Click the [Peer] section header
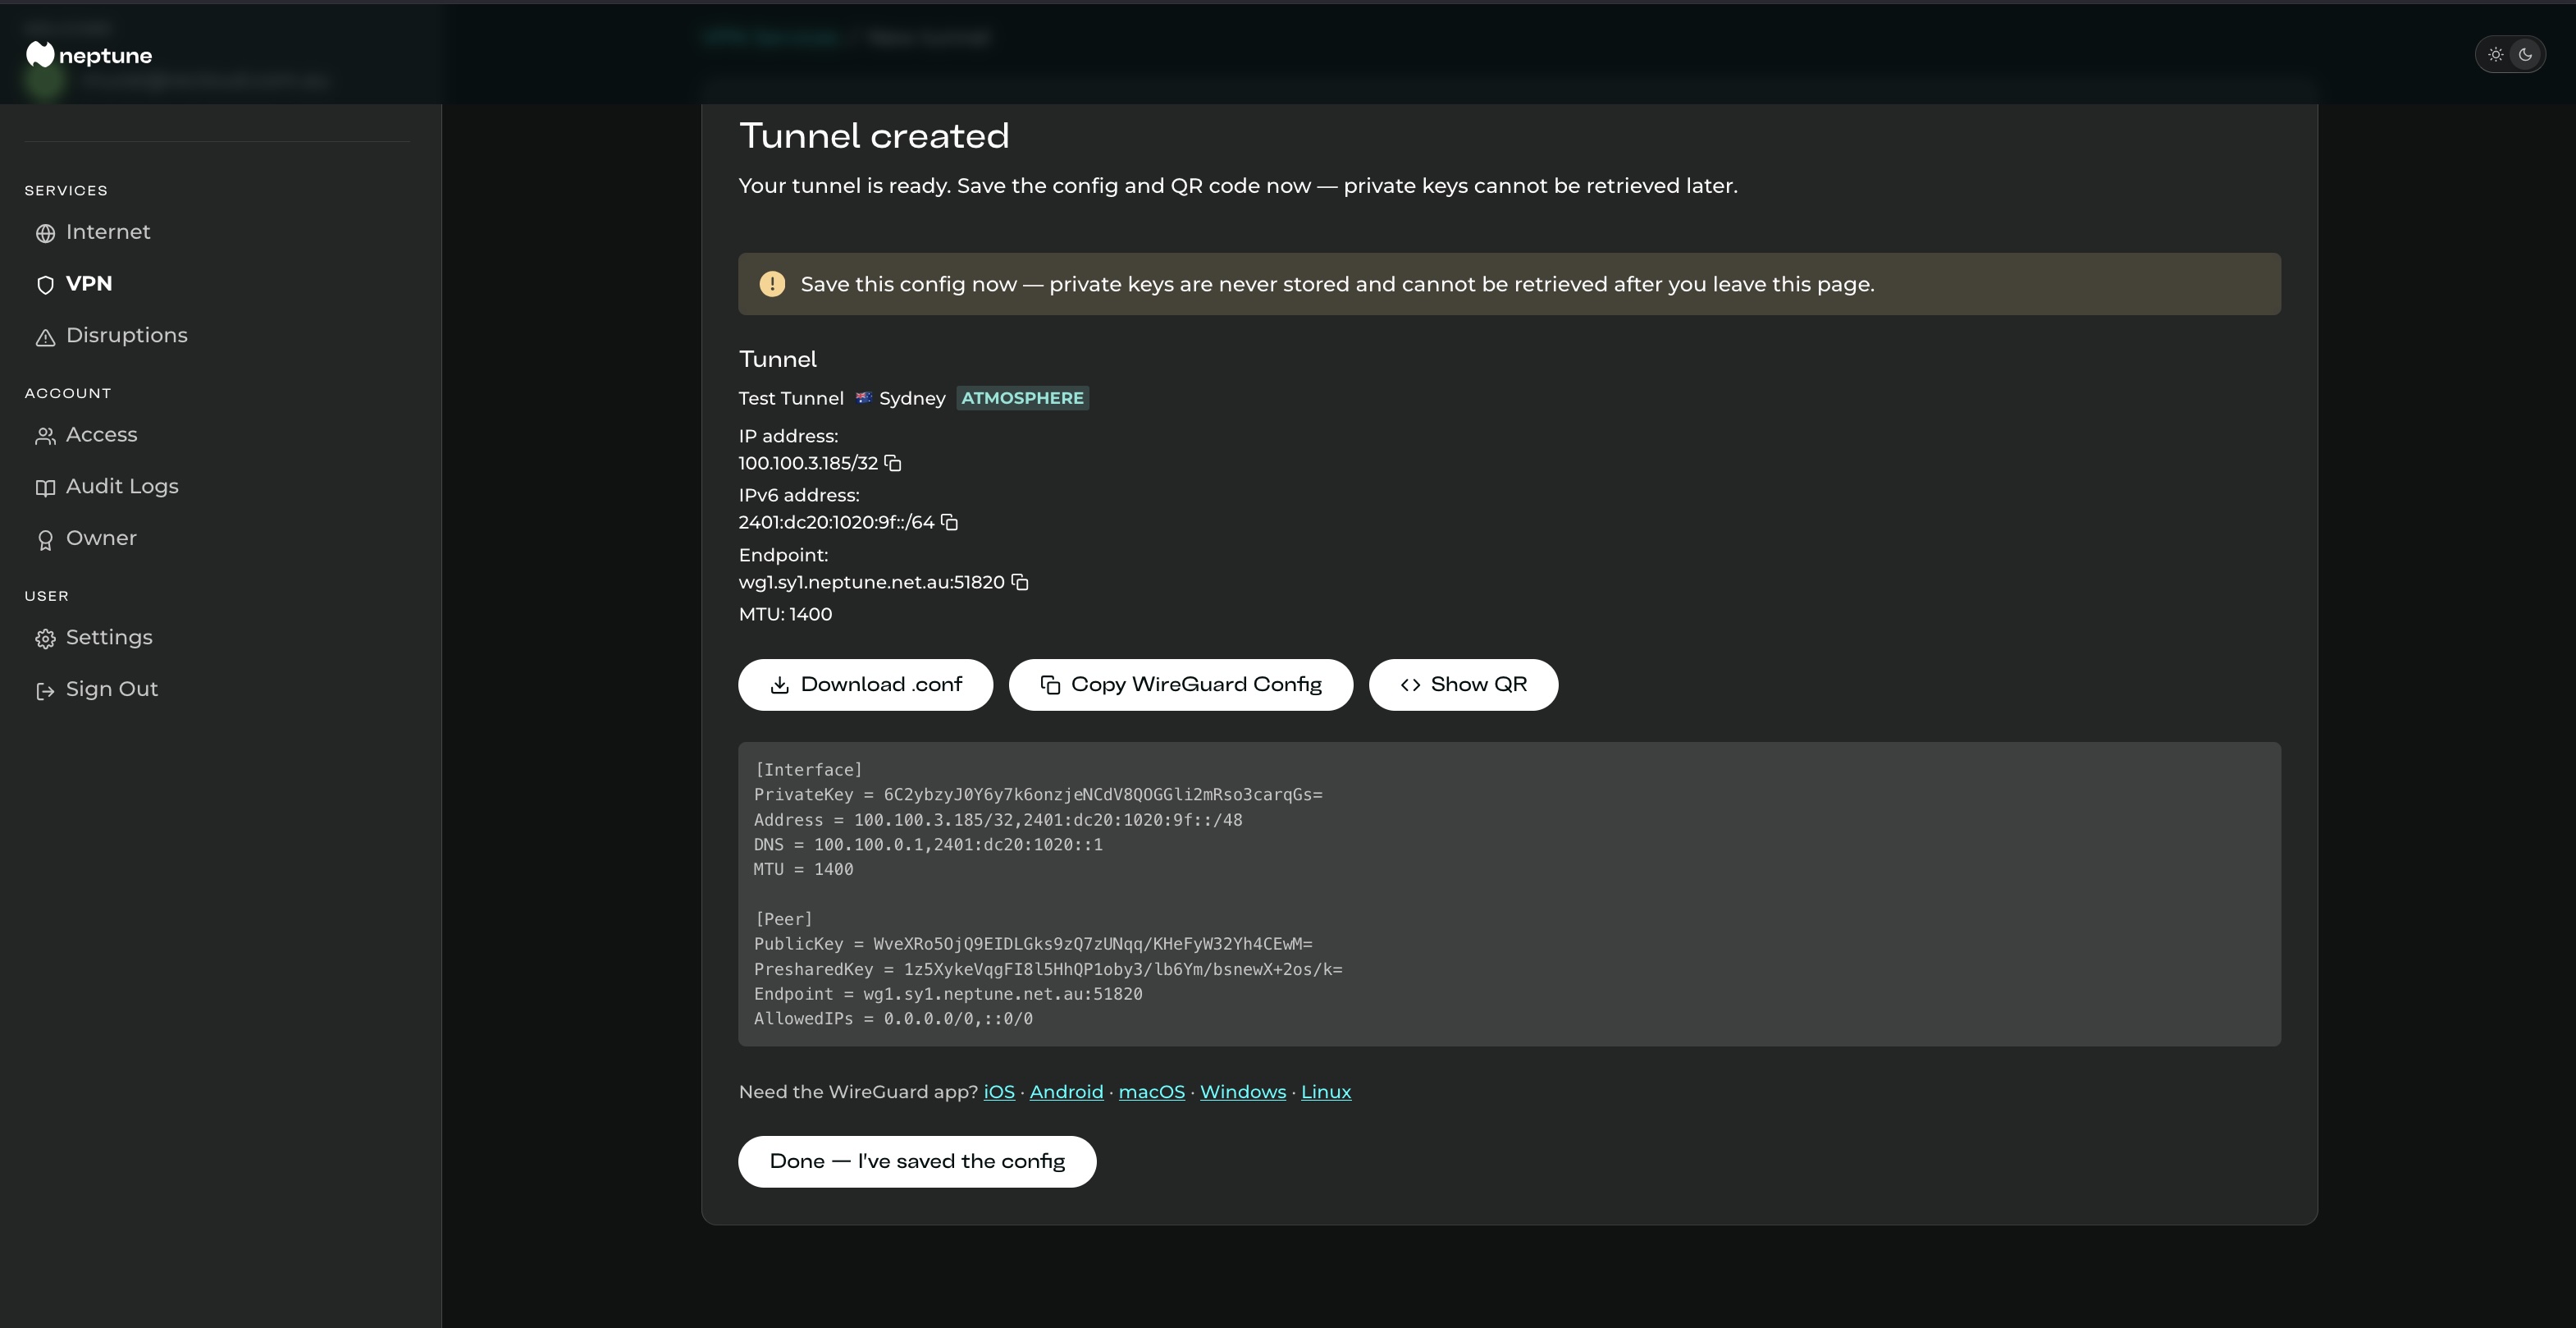Viewport: 2576px width, 1328px height. coord(783,918)
